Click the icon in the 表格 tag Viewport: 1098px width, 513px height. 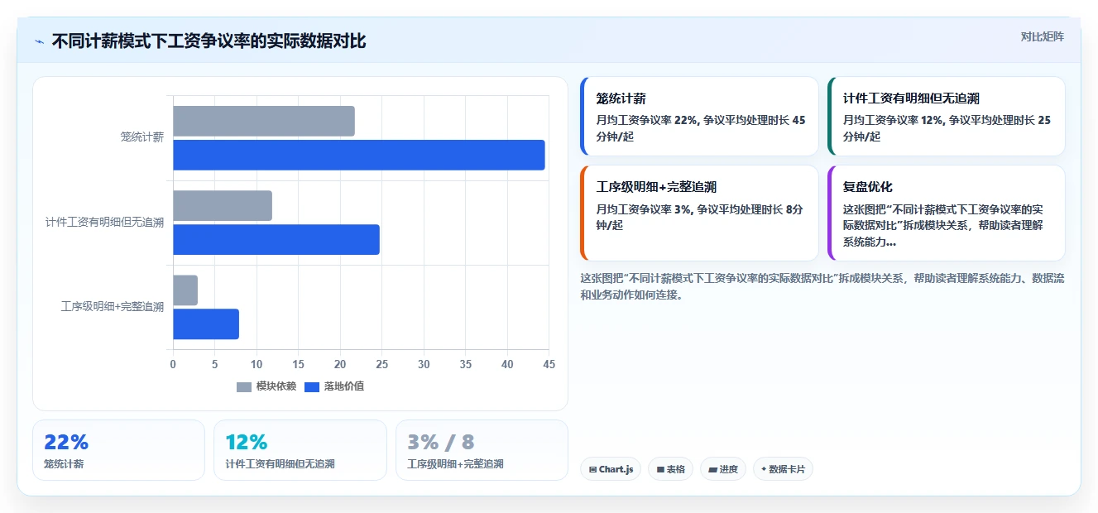tap(660, 469)
